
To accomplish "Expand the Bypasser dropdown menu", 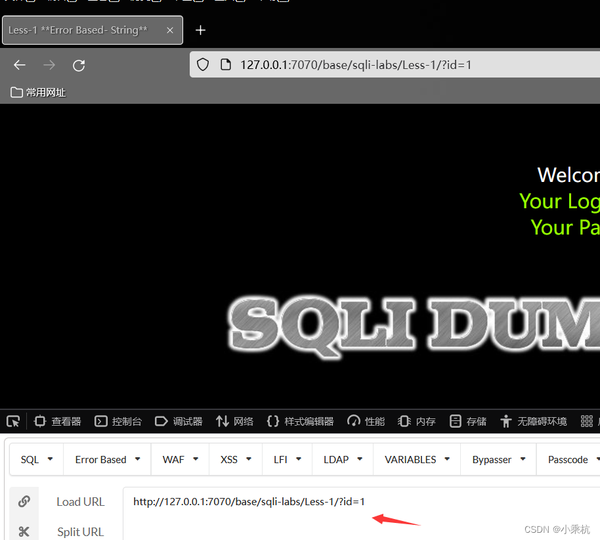I will [499, 459].
